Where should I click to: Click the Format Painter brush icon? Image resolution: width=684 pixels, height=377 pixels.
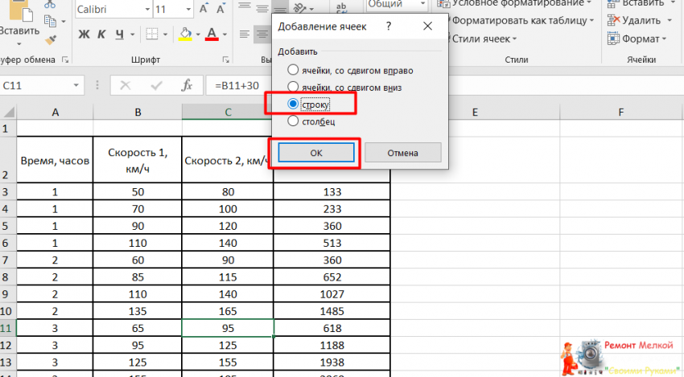[x=51, y=39]
